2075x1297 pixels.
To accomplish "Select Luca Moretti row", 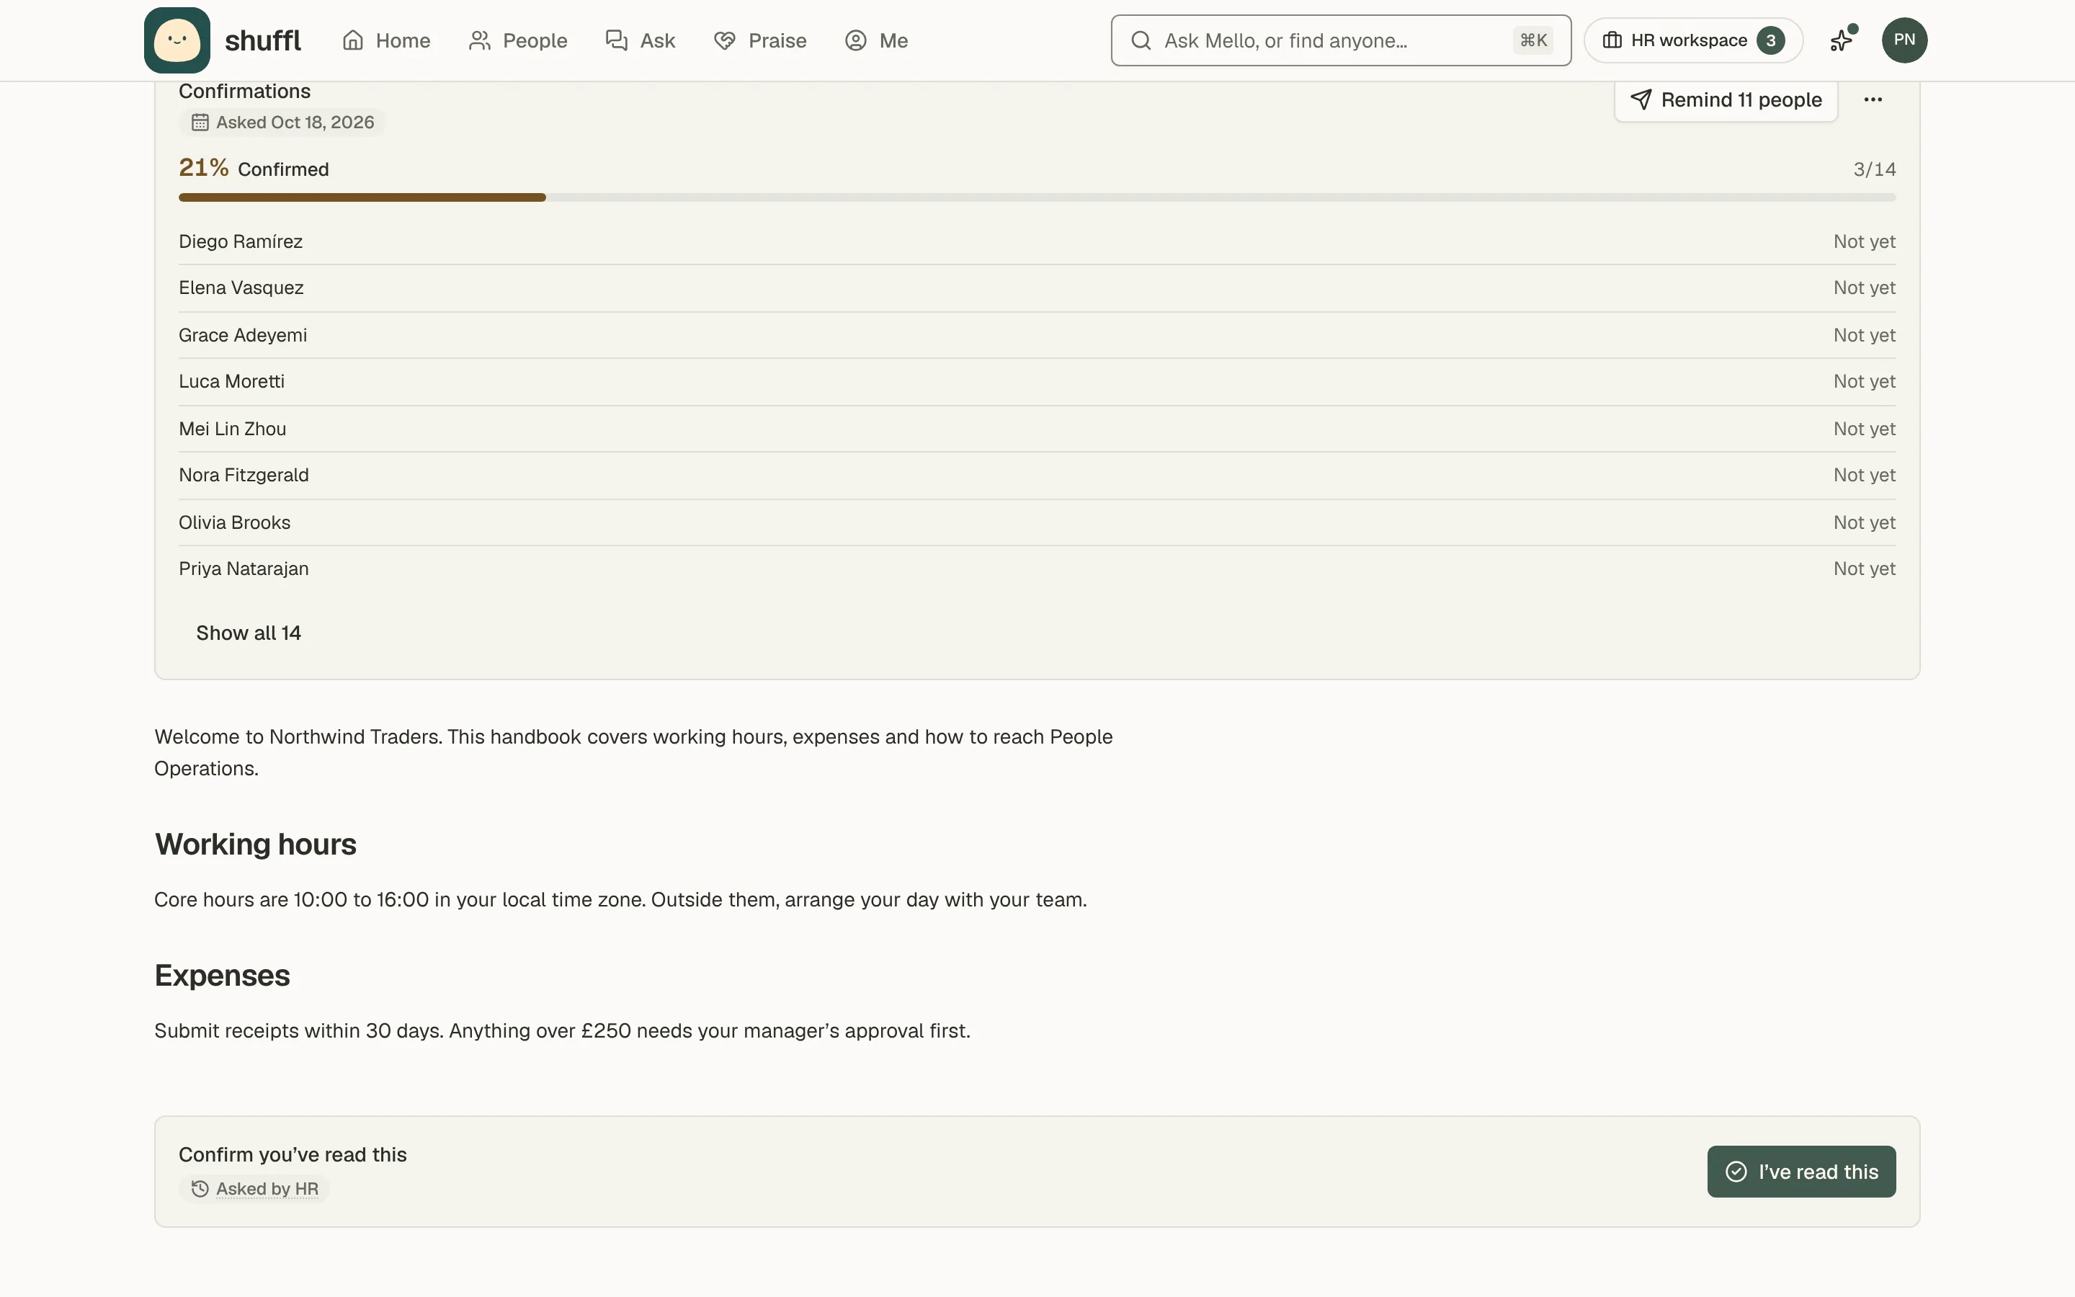I will click(x=1037, y=382).
